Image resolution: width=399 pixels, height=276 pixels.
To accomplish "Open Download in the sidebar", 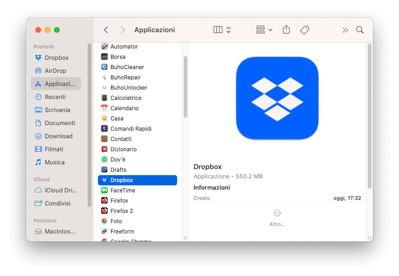I will [x=56, y=136].
